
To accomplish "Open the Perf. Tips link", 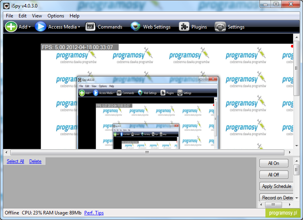I will click(x=94, y=213).
